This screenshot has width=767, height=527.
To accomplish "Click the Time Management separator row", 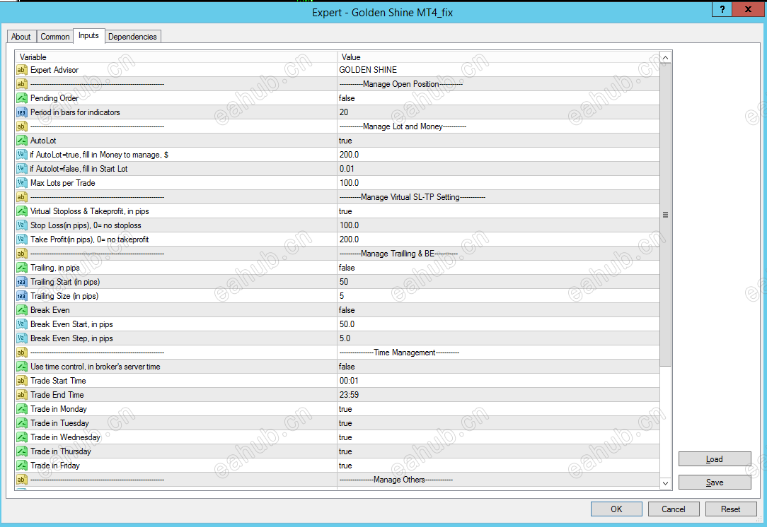I will tap(338, 353).
